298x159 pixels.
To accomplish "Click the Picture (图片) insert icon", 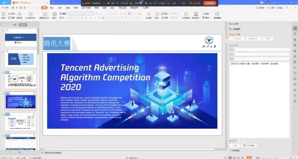I will 163,14.
